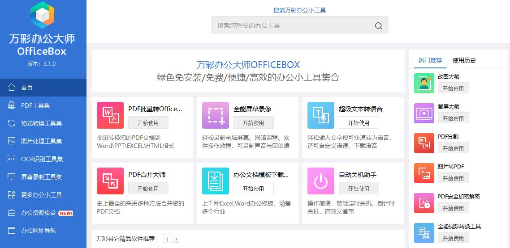Launch 改图大师 with its 开始使用 button
Image resolution: width=510 pixels, height=248 pixels.
pos(454,88)
